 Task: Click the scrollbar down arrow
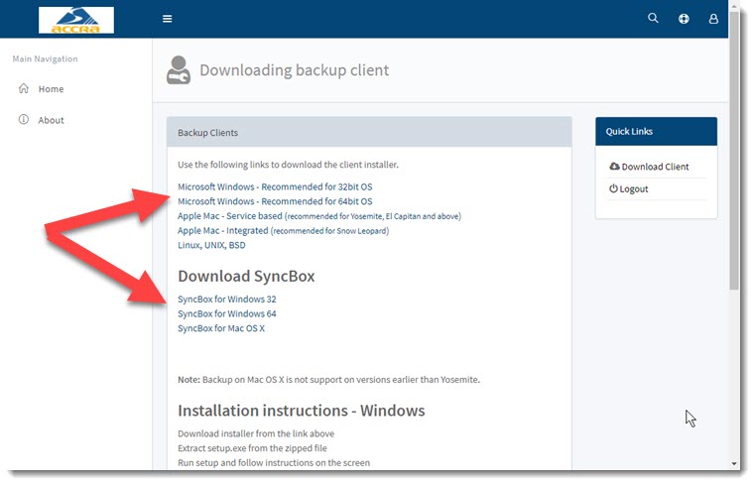click(734, 463)
